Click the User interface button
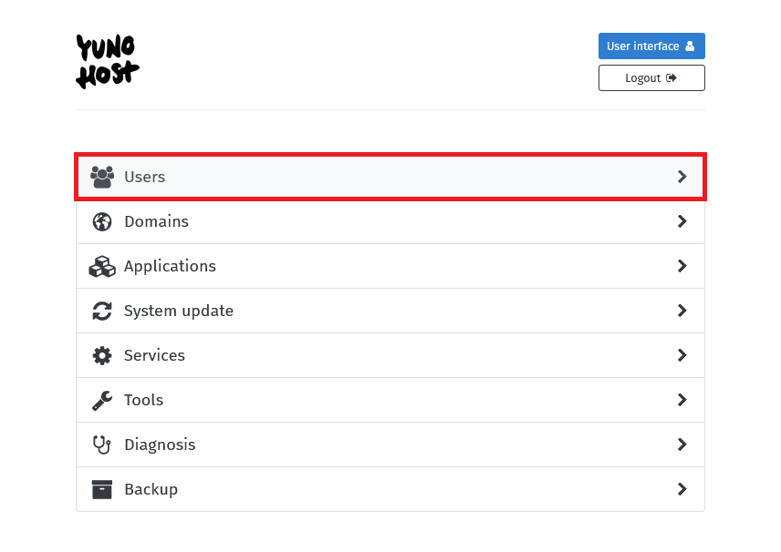The width and height of the screenshot is (781, 552). [x=651, y=46]
